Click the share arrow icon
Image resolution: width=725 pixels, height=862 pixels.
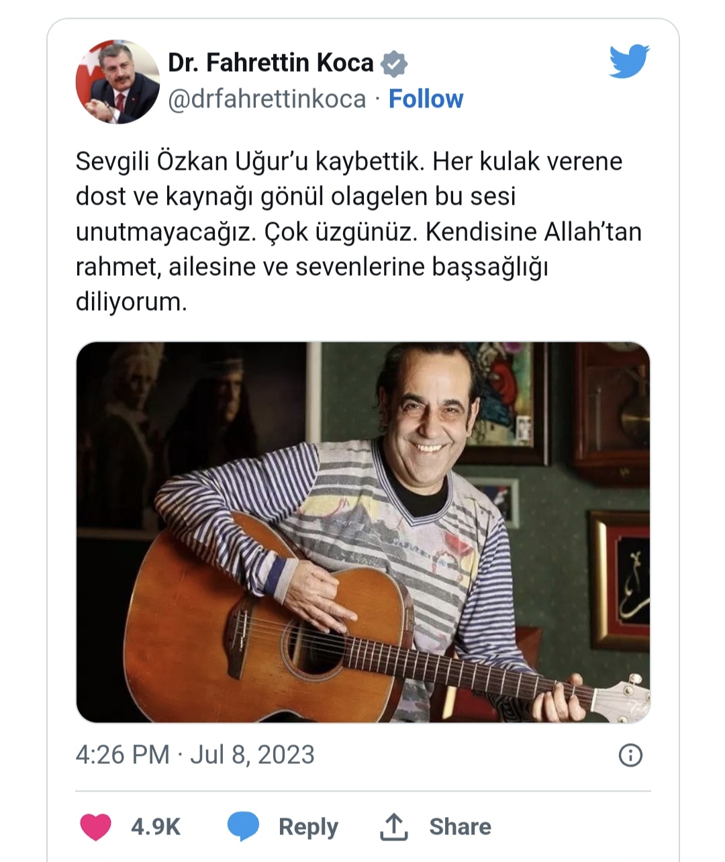[x=393, y=826]
